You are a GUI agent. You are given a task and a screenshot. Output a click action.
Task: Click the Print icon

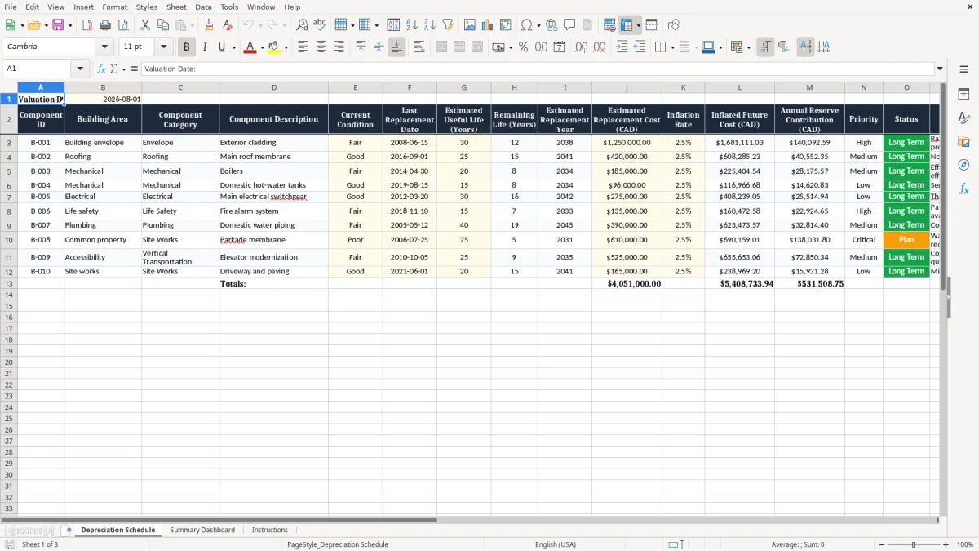point(105,25)
